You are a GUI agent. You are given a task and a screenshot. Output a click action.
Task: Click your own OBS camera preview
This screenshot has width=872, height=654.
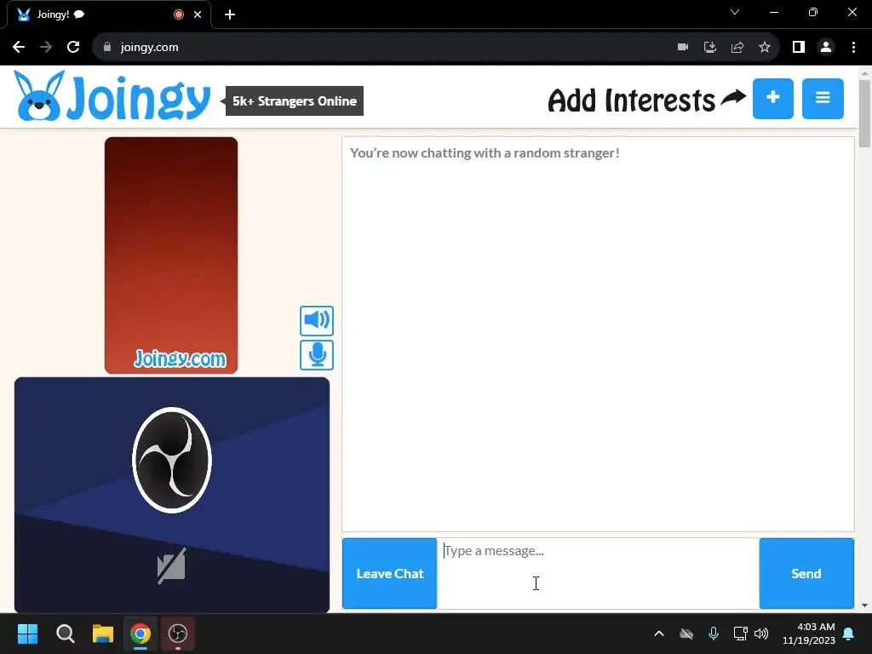[172, 495]
